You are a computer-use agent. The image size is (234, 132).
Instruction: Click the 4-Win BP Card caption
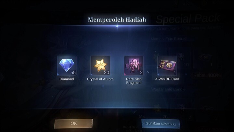[167, 79]
